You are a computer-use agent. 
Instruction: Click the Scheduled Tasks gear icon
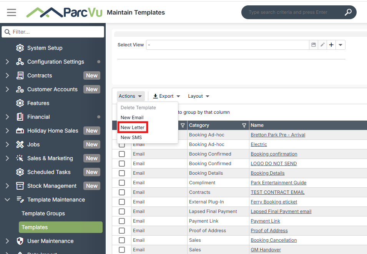[20, 172]
